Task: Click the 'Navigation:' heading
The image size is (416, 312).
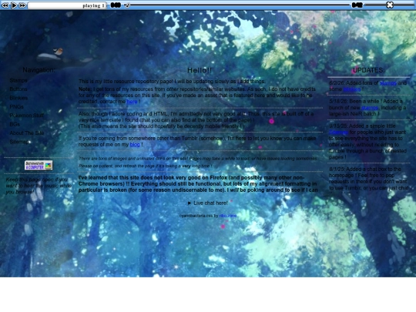Action: (x=39, y=70)
